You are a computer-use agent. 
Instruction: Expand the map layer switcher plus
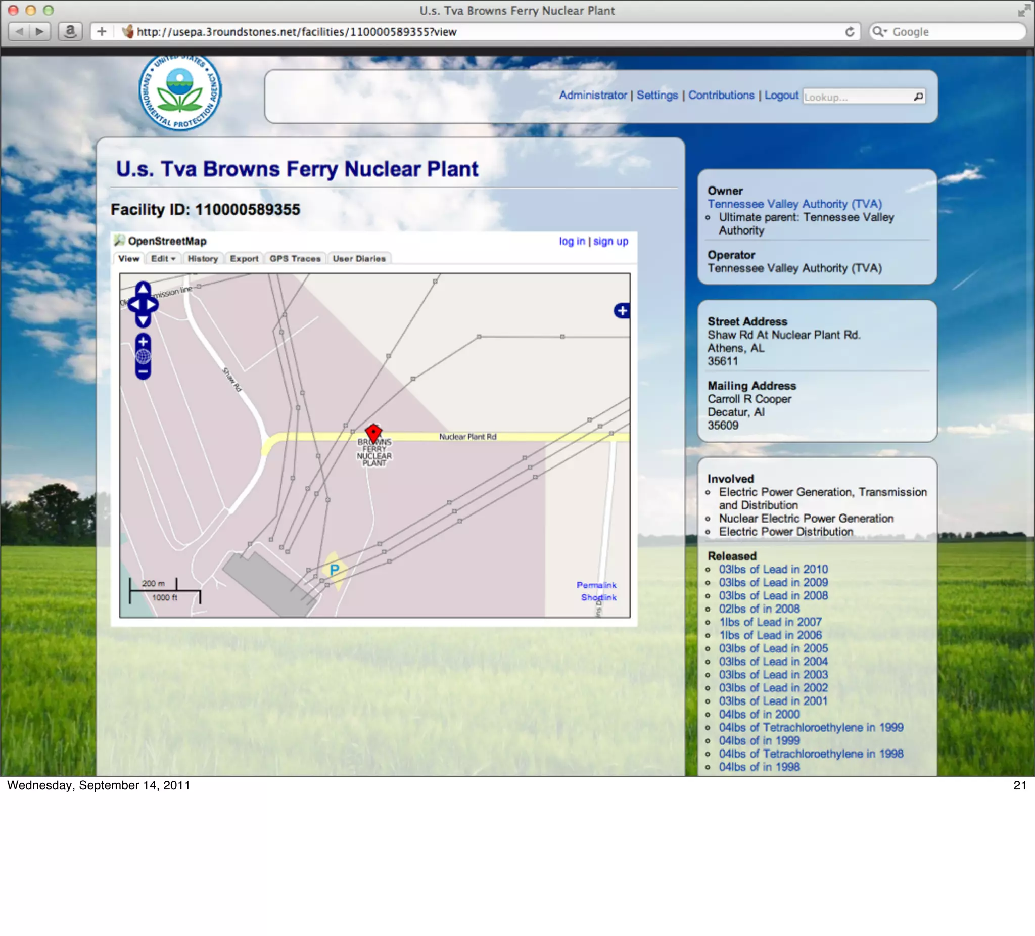click(622, 311)
